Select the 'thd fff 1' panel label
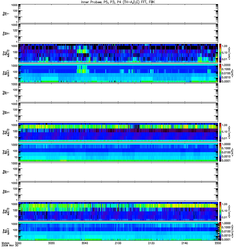 (x=6, y=93)
